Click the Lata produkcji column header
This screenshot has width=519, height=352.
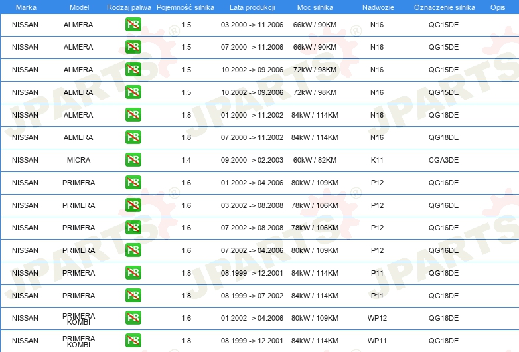(x=252, y=7)
